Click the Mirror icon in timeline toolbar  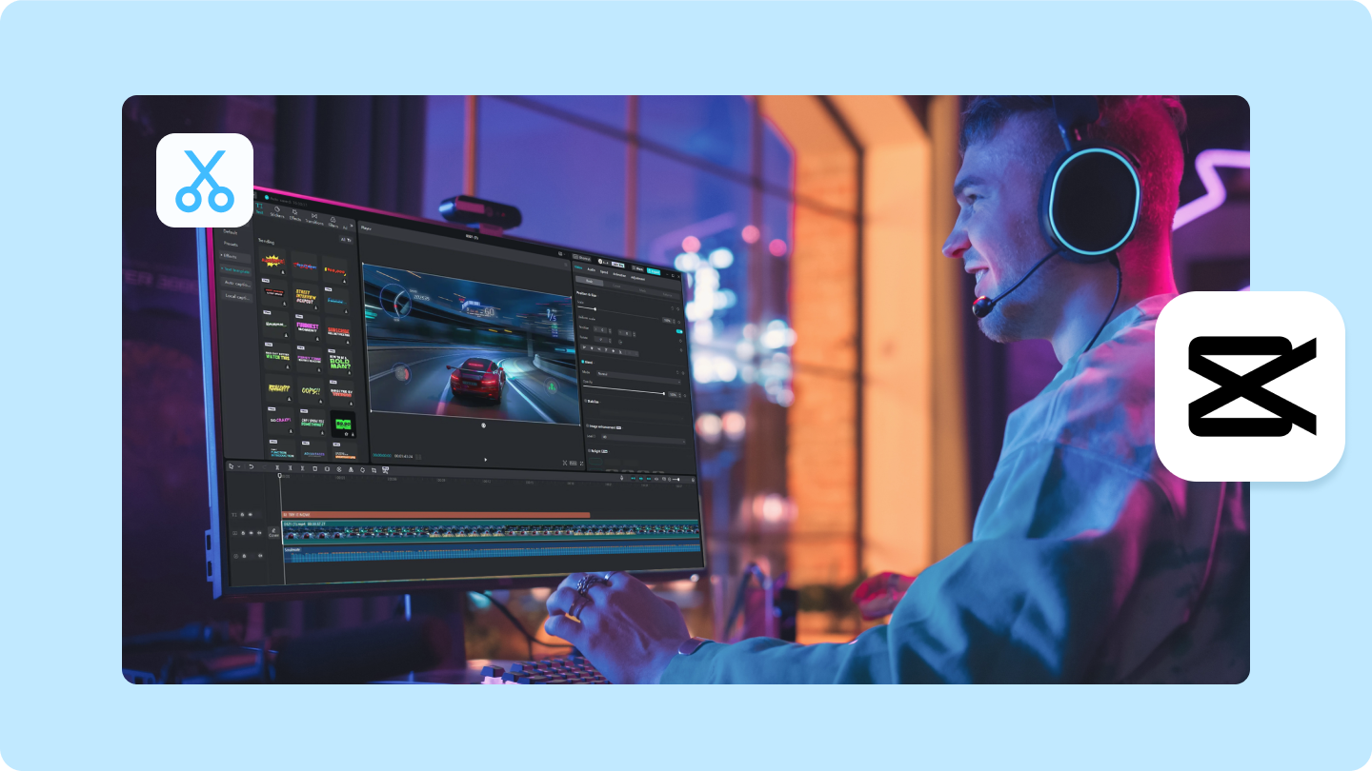pyautogui.click(x=351, y=469)
